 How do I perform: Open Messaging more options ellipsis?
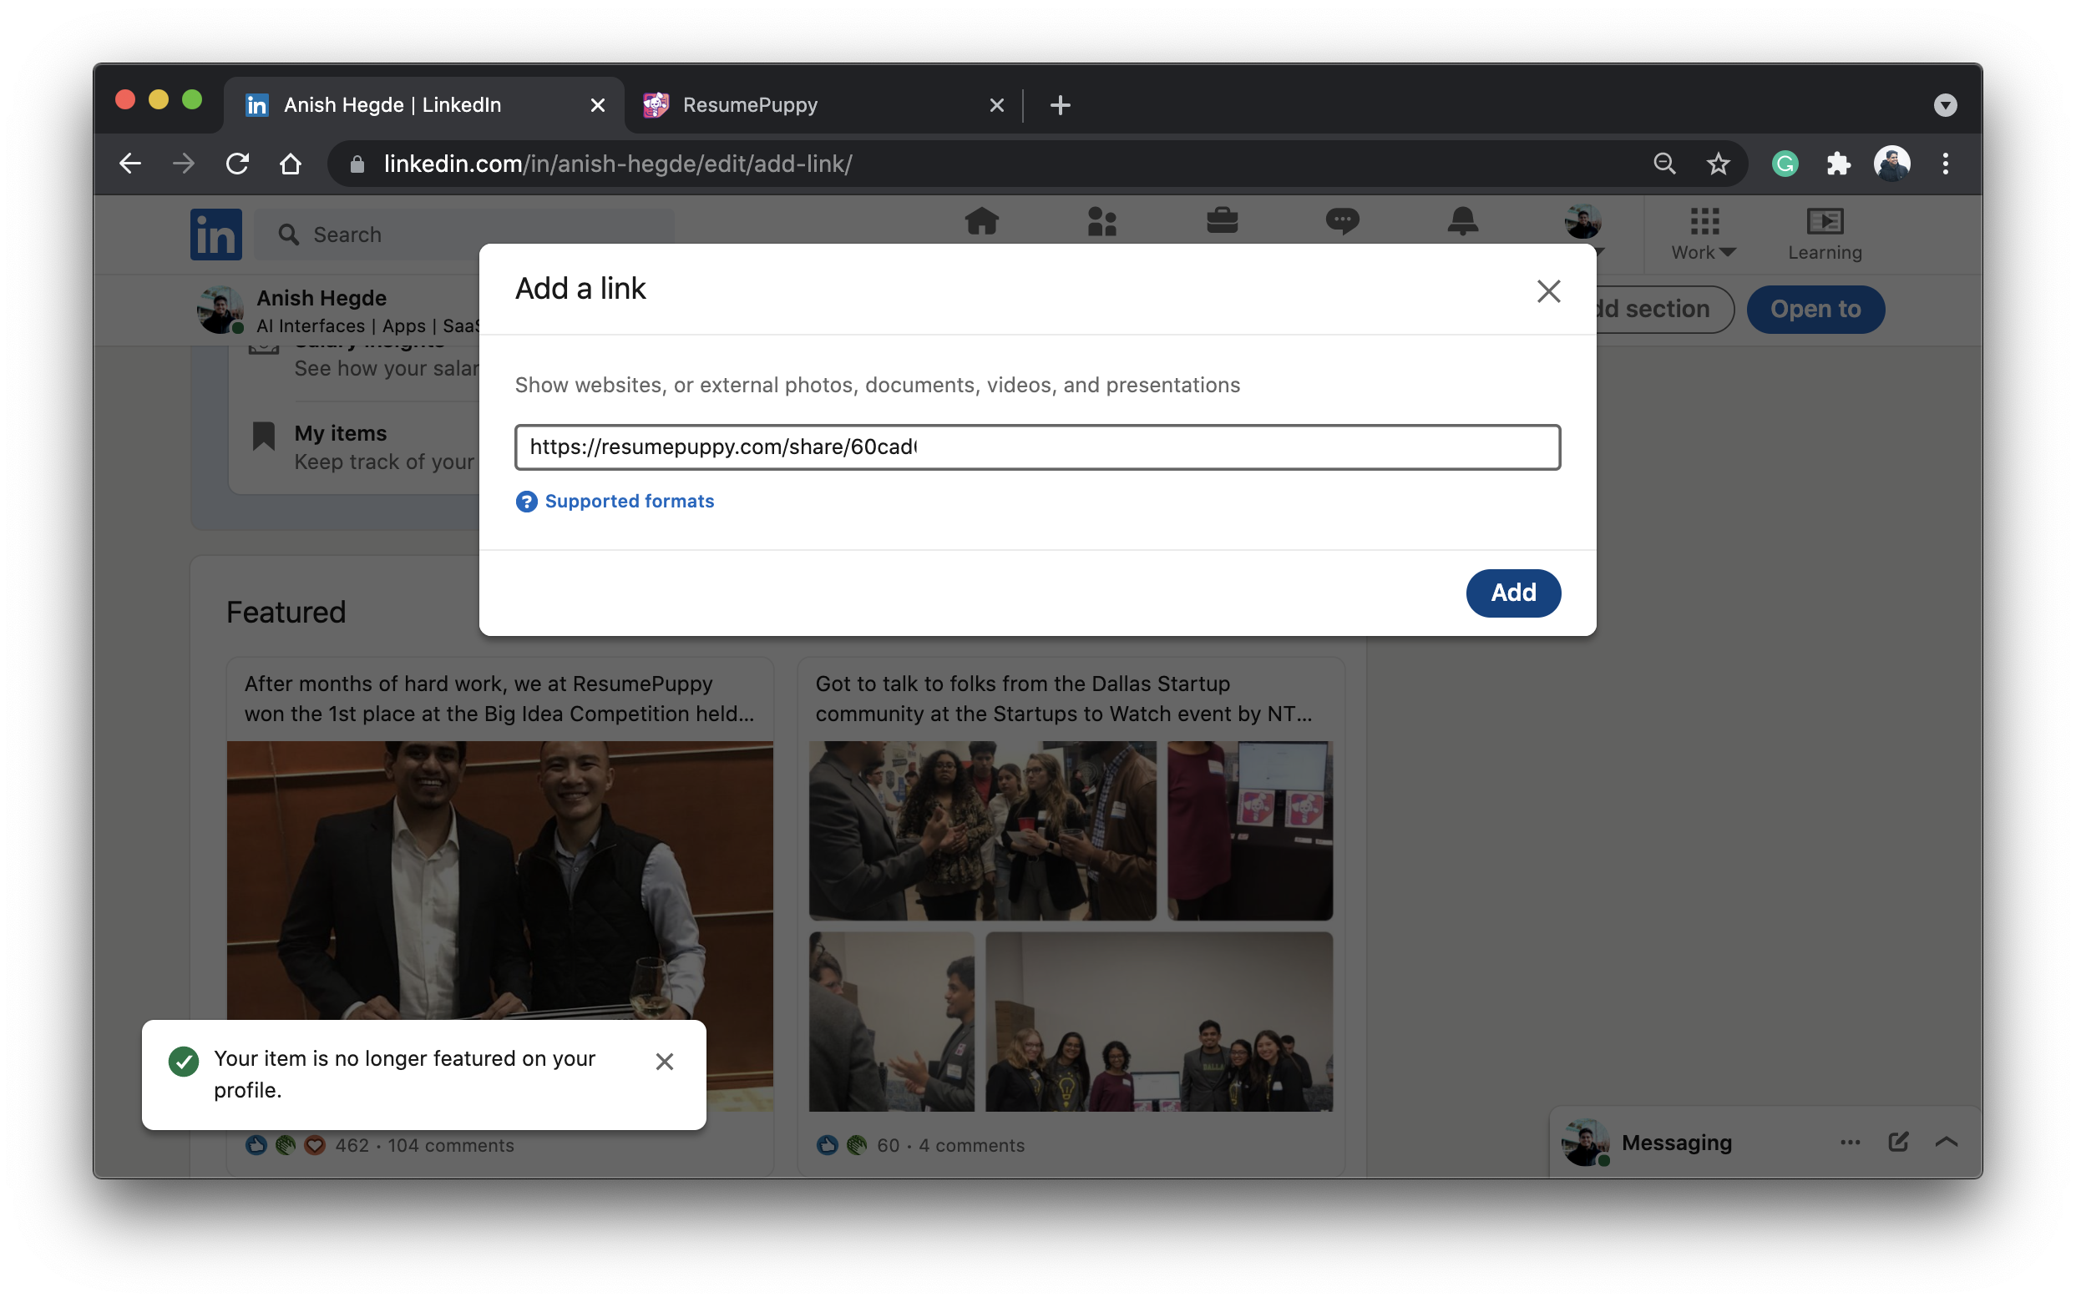[1850, 1142]
